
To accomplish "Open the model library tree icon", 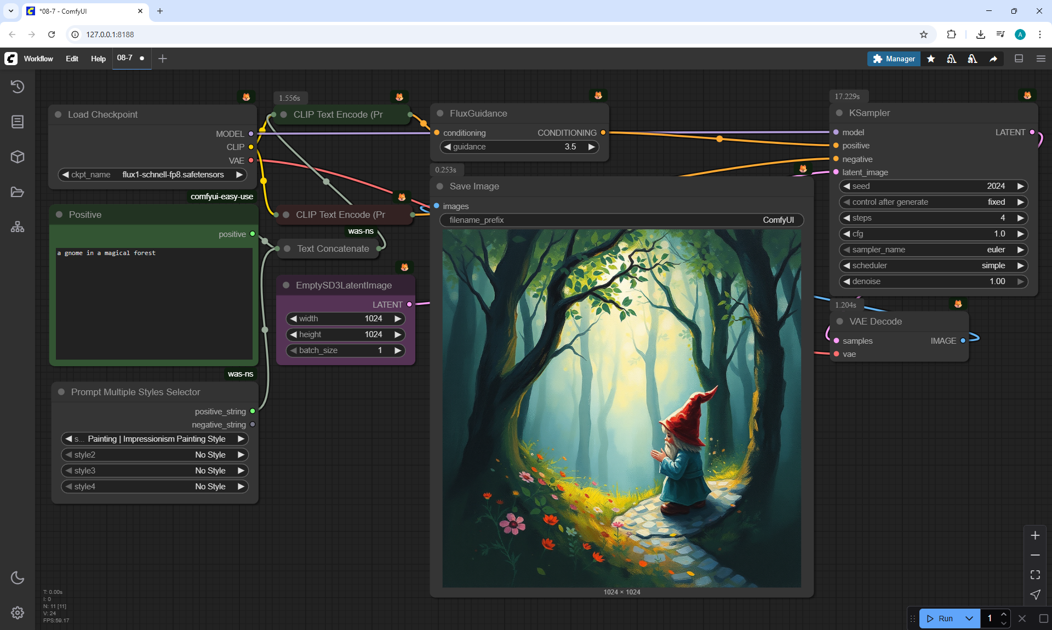I will coord(18,227).
